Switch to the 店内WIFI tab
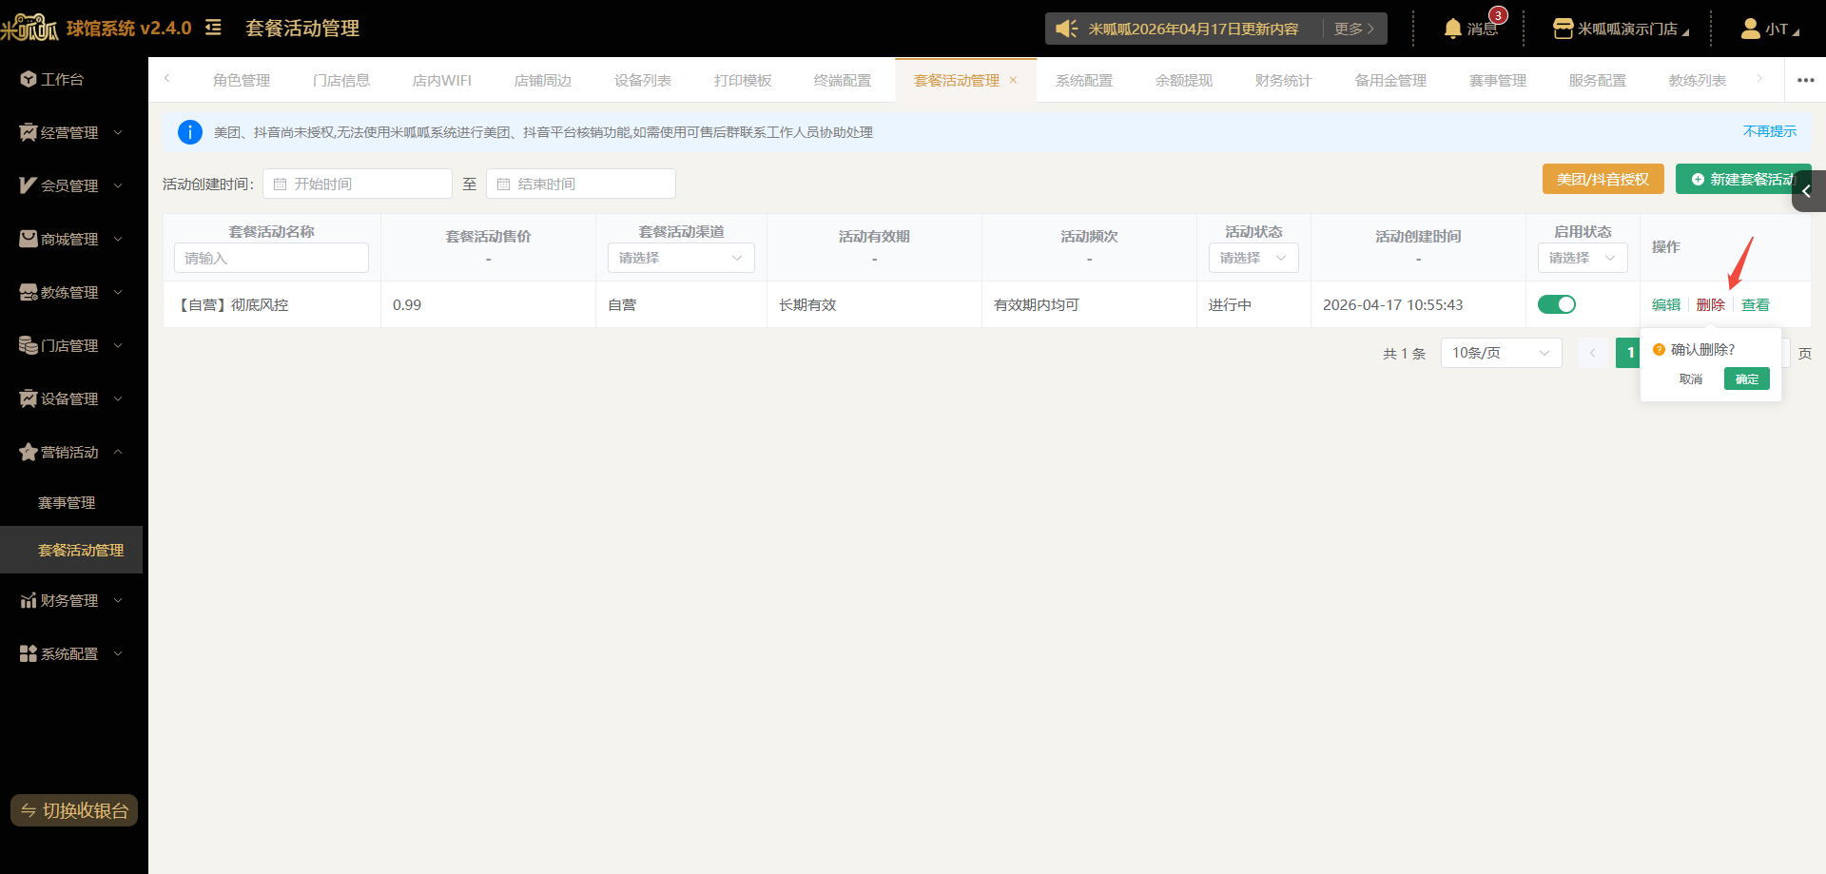This screenshot has width=1826, height=874. 442,80
